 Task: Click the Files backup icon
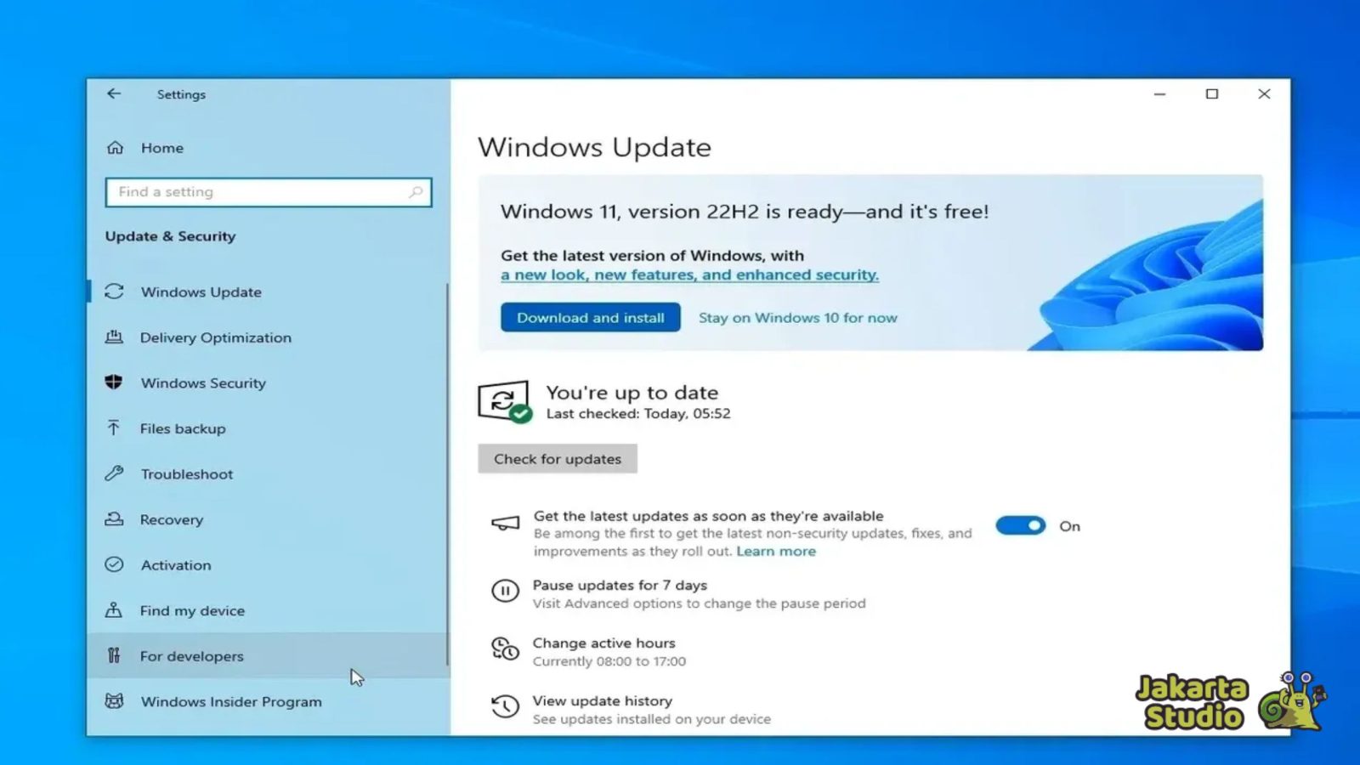(x=114, y=428)
